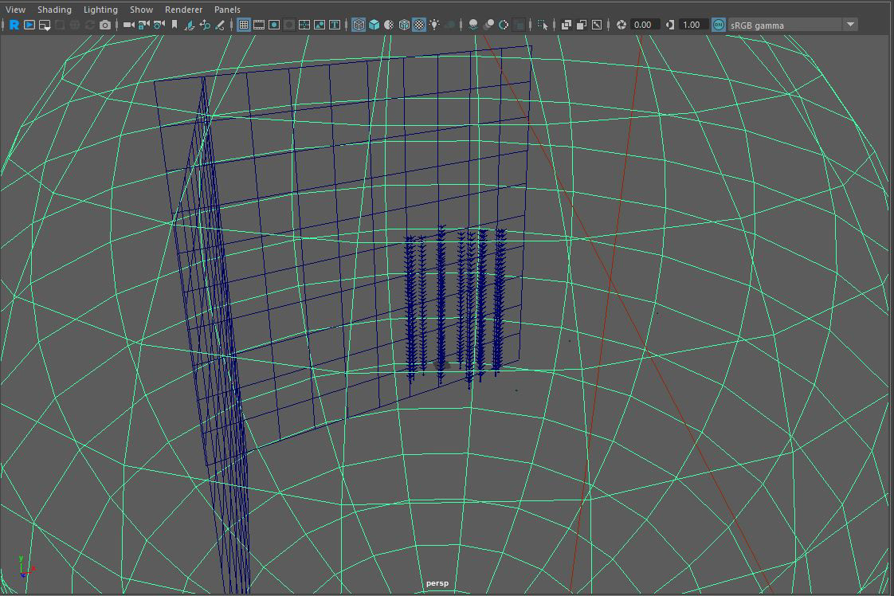Toggle the Lock Camera icon
The width and height of the screenshot is (894, 596).
[x=143, y=25]
